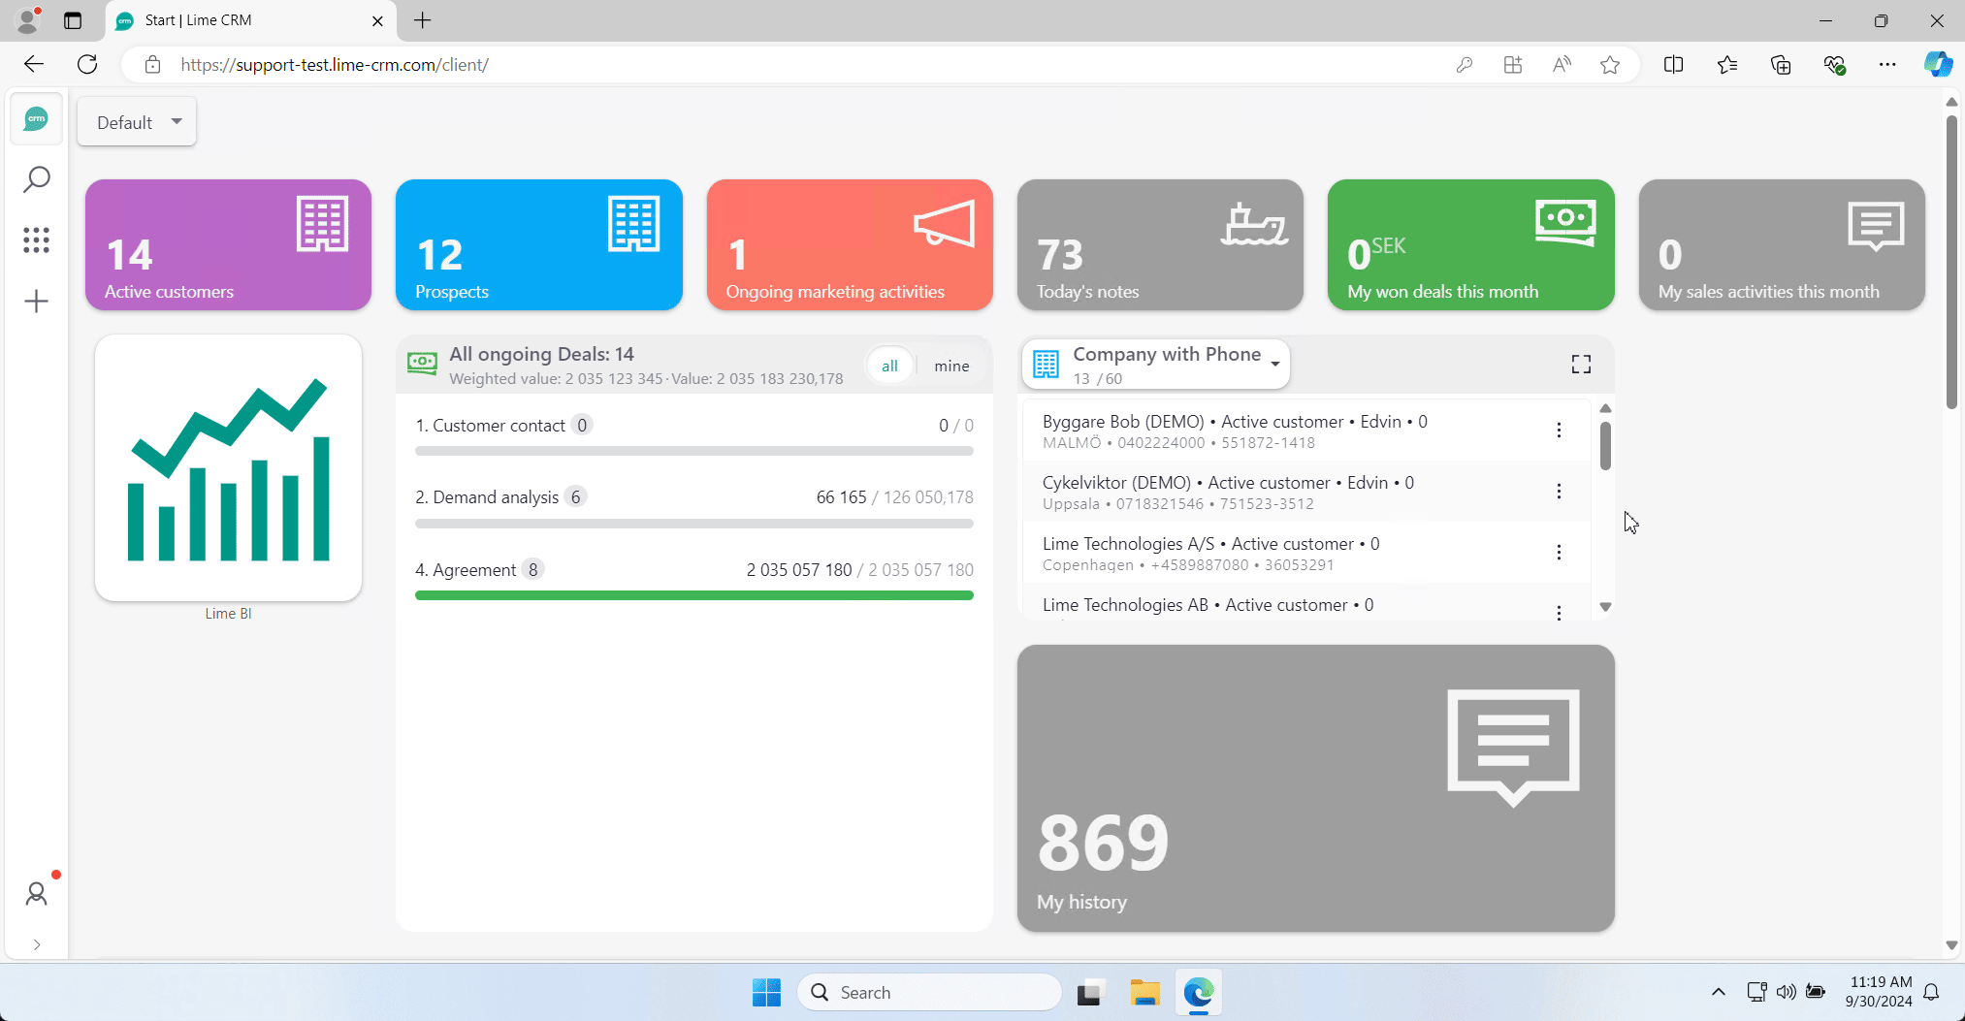Open more options for Byggare Bob
The width and height of the screenshot is (1965, 1021).
click(1559, 431)
